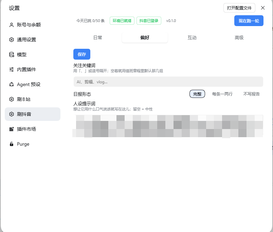This screenshot has width=273, height=232.
Task: Click the unlock icon beside Purge
Action: point(12,144)
